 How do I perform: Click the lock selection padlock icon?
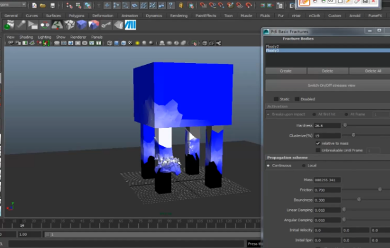click(181, 5)
